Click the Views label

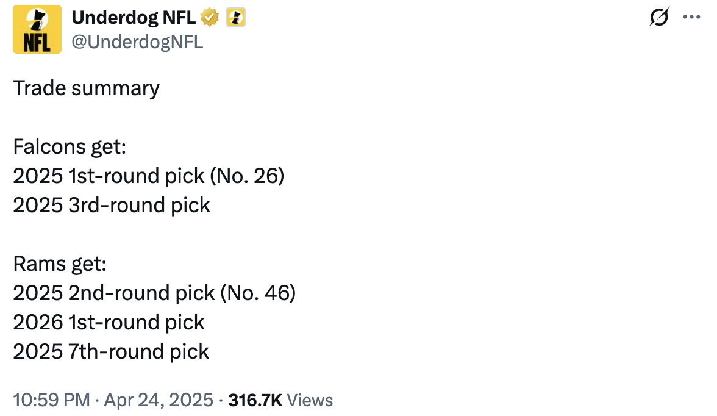pos(310,400)
